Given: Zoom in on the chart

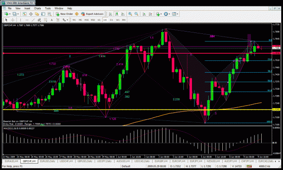Looking at the screenshot, I should [130, 14].
